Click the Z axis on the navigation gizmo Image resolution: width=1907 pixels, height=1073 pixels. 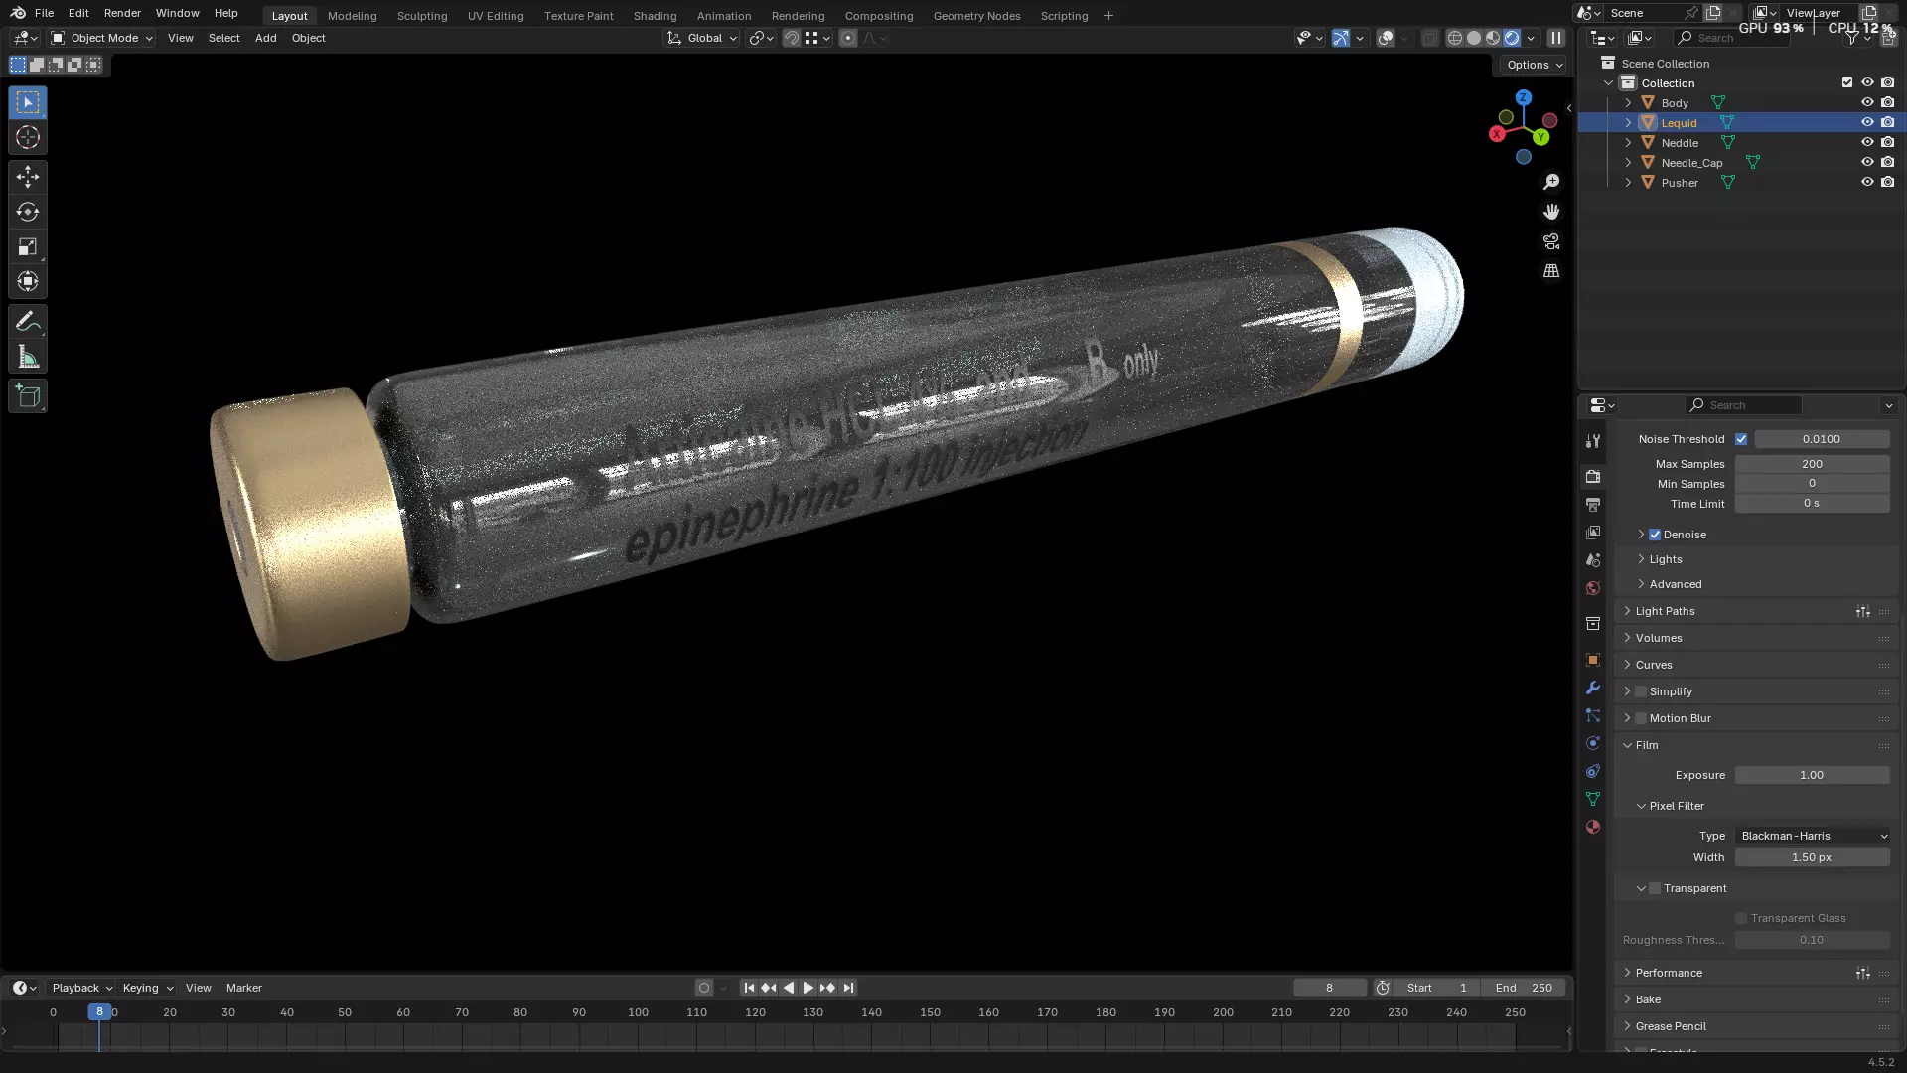1524,97
